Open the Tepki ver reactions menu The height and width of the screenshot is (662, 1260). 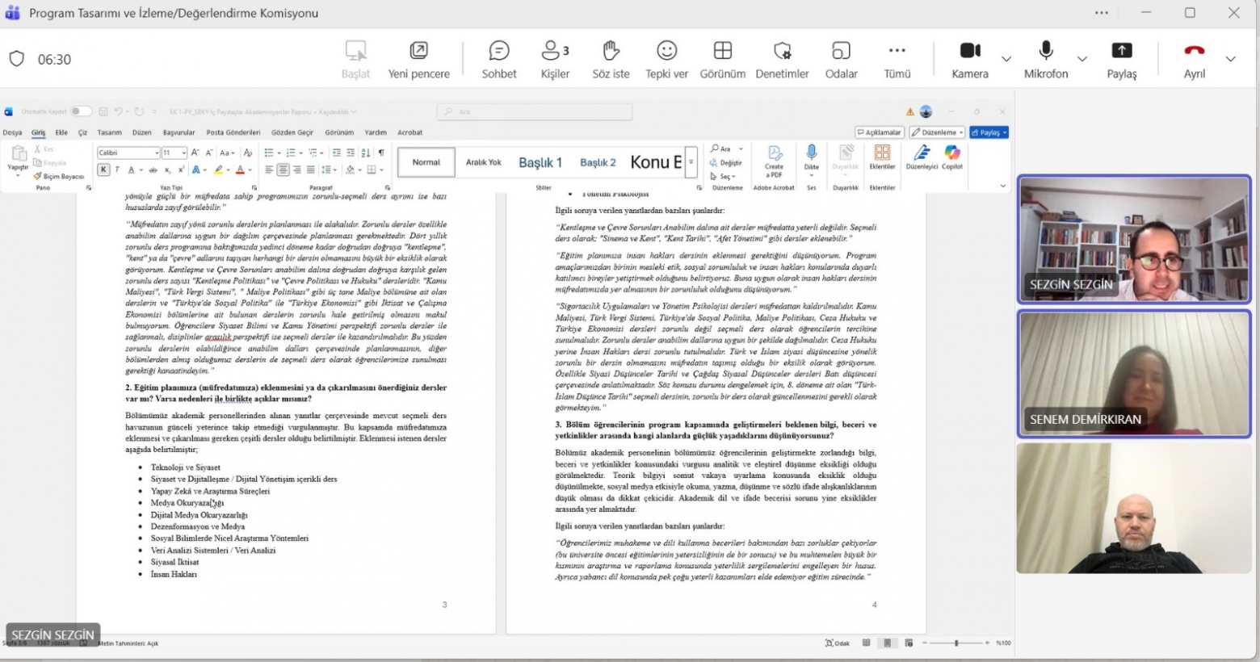pos(666,59)
